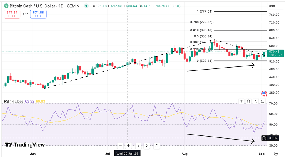The height and width of the screenshot is (157, 285).
Task: Click the zoom out minus button
Action: pyautogui.click(x=120, y=146)
